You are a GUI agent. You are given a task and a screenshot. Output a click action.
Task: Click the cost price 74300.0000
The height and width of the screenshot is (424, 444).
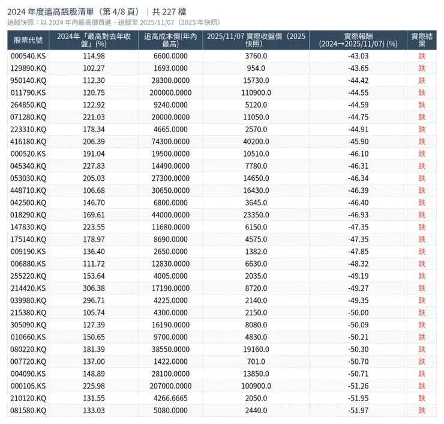170,141
